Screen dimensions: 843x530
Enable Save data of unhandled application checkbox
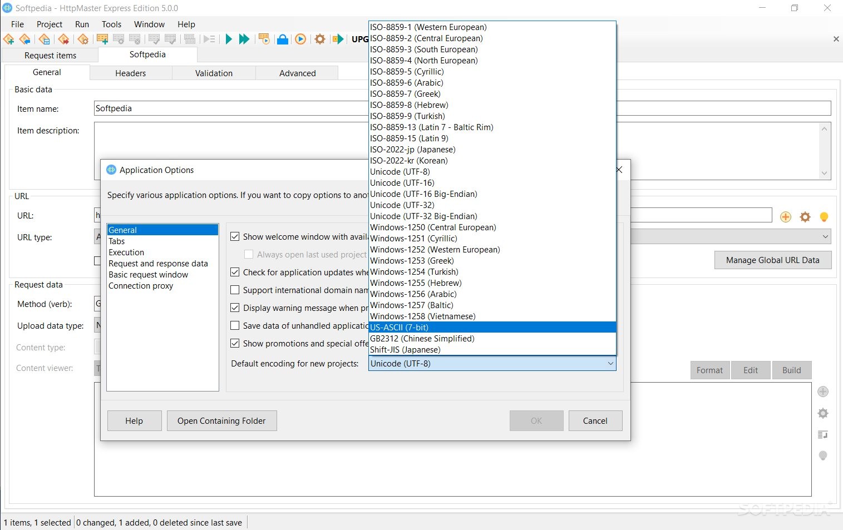click(x=235, y=325)
